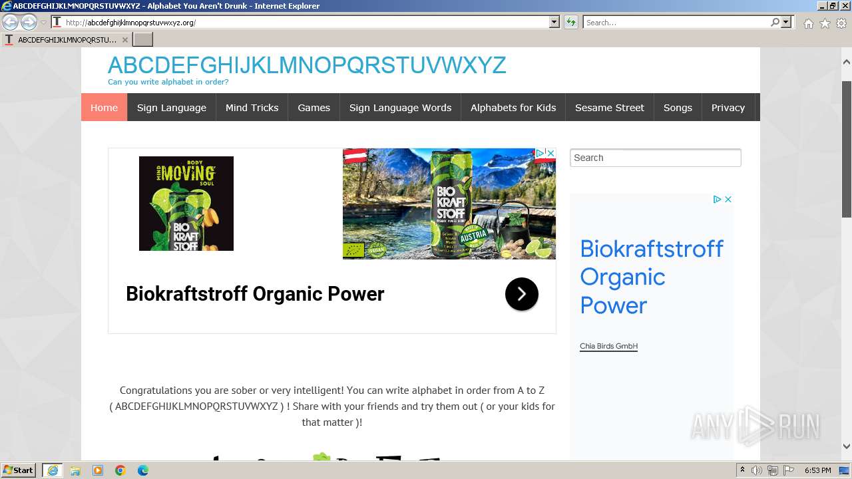Image resolution: width=852 pixels, height=479 pixels.
Task: Close the sidebar ad with X icon
Action: click(x=728, y=199)
